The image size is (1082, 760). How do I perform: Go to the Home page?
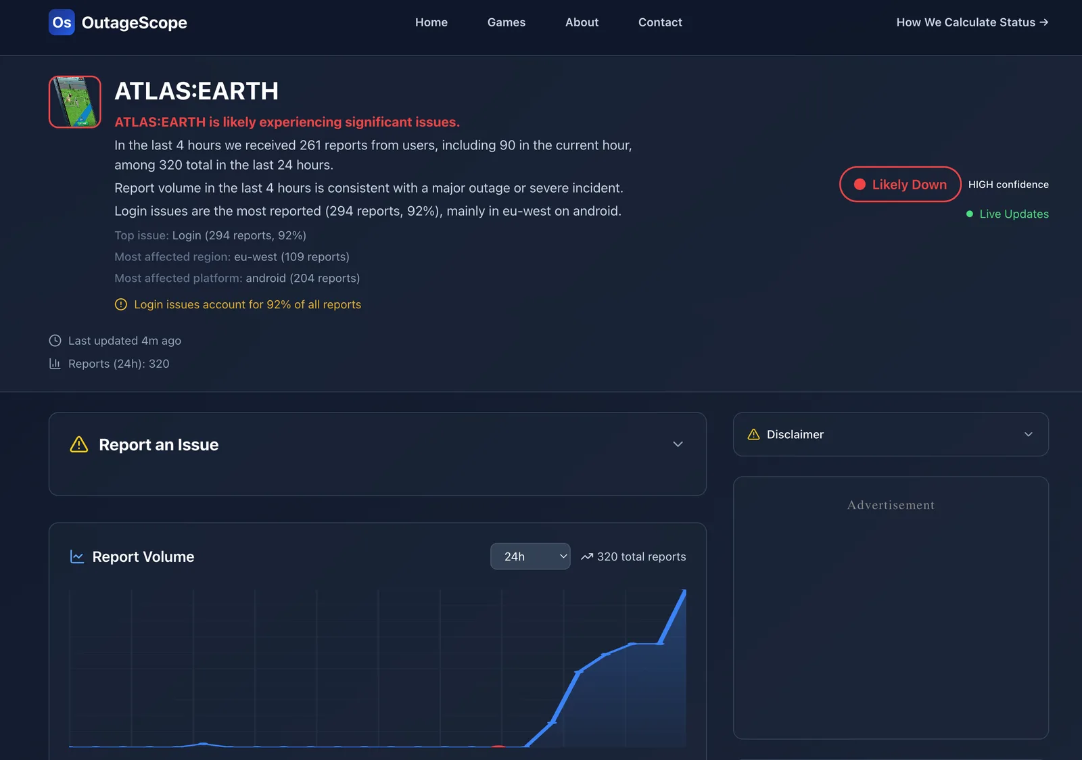click(431, 22)
